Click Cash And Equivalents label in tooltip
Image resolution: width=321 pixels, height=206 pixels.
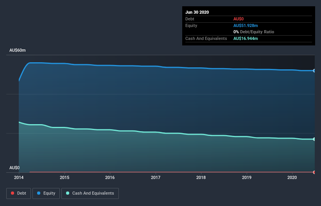tap(206, 38)
